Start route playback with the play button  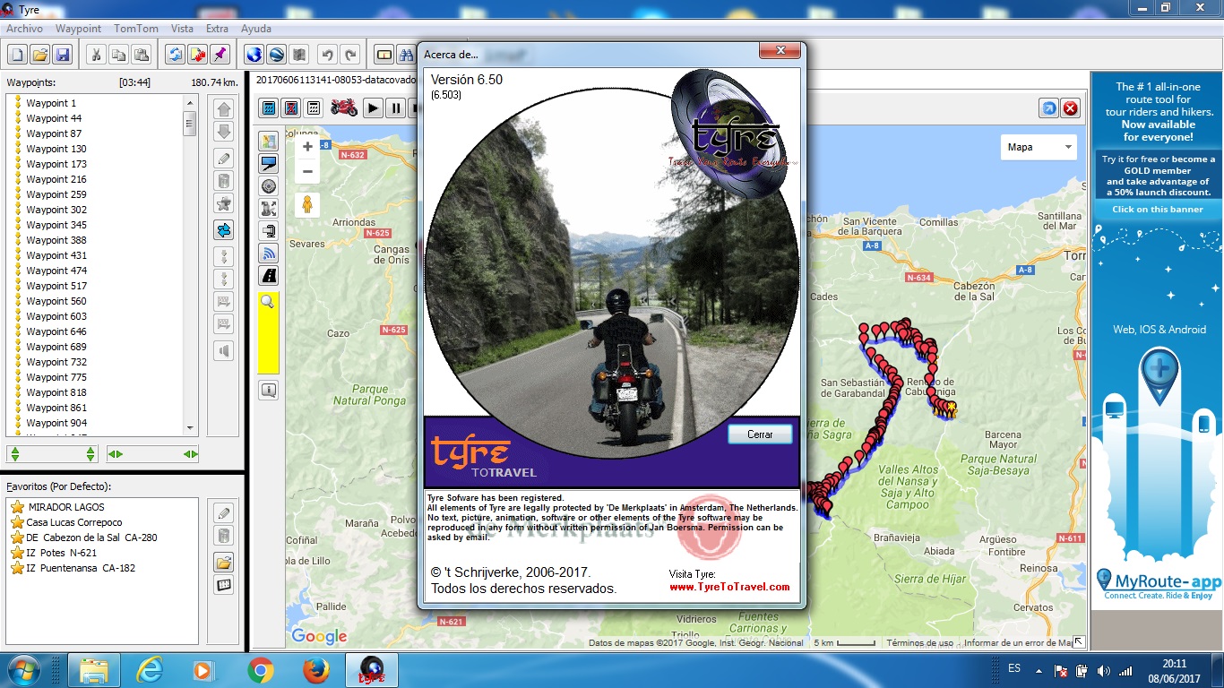click(373, 108)
